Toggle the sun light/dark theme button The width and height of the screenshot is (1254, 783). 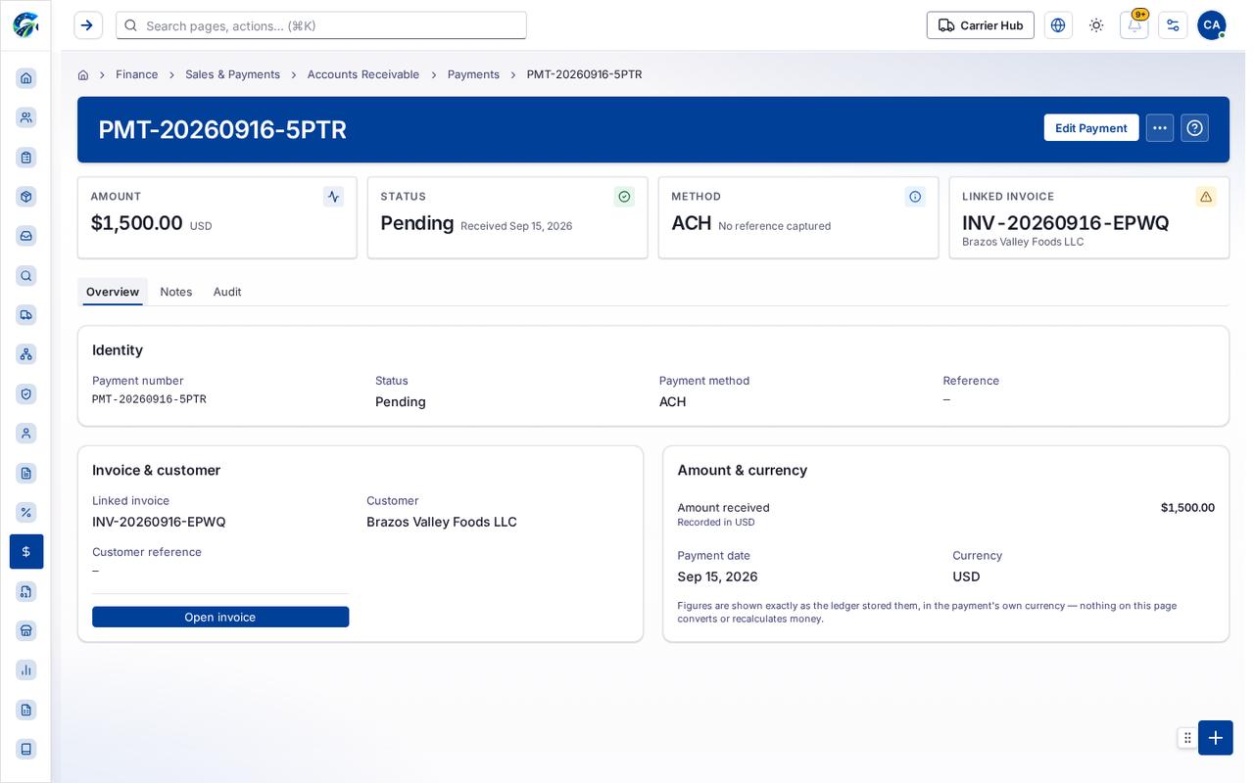(x=1096, y=25)
